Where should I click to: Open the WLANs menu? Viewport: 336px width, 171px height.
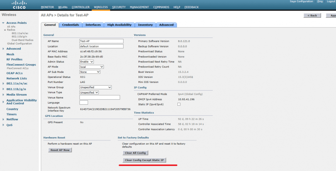(x=63, y=7)
